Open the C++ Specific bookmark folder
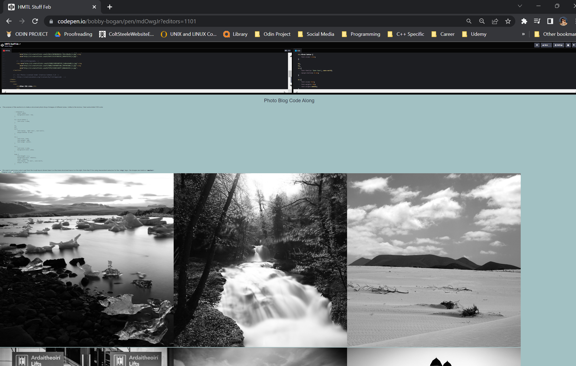Image resolution: width=576 pixels, height=366 pixels. 406,34
